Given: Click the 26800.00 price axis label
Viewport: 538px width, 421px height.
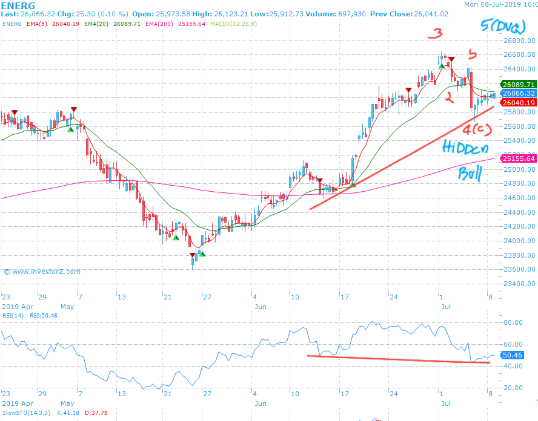Looking at the screenshot, I should (x=519, y=41).
